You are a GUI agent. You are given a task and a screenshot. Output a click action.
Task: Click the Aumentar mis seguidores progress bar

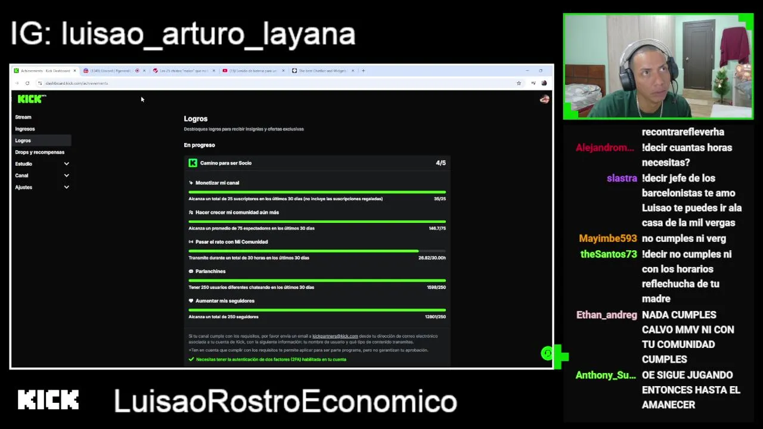(x=317, y=310)
